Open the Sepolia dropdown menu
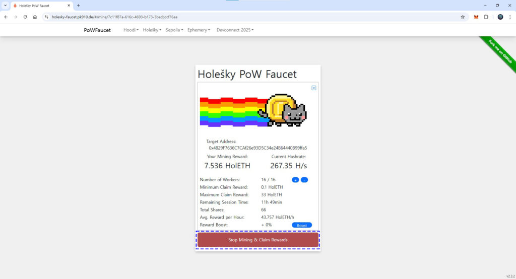The width and height of the screenshot is (516, 279). (x=174, y=30)
